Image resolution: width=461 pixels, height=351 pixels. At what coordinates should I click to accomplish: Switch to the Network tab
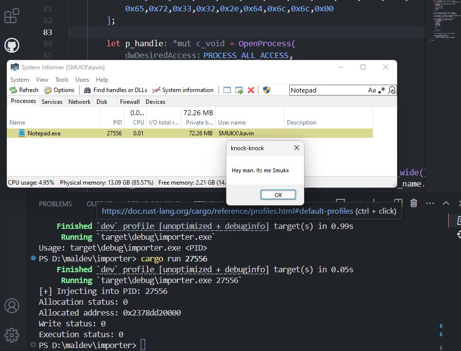[79, 102]
